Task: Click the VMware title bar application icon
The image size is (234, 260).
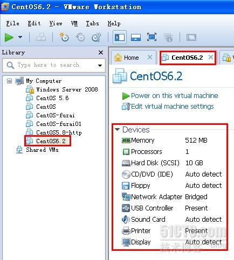Action: tap(5, 7)
